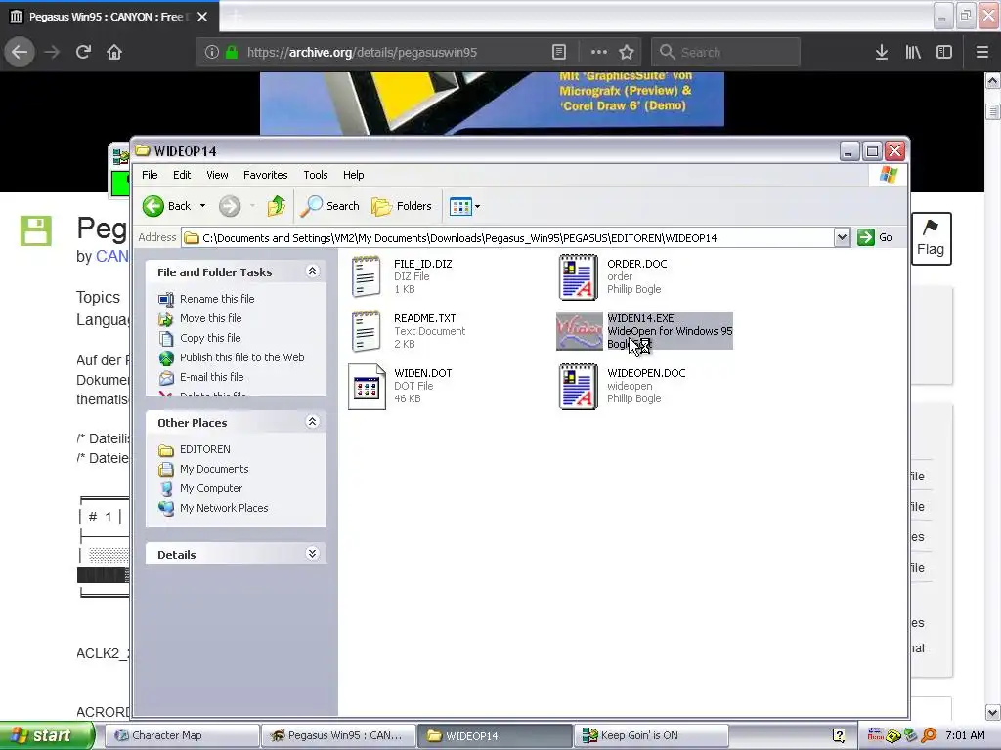1001x750 pixels.
Task: Click Move this file
Action: tap(211, 318)
